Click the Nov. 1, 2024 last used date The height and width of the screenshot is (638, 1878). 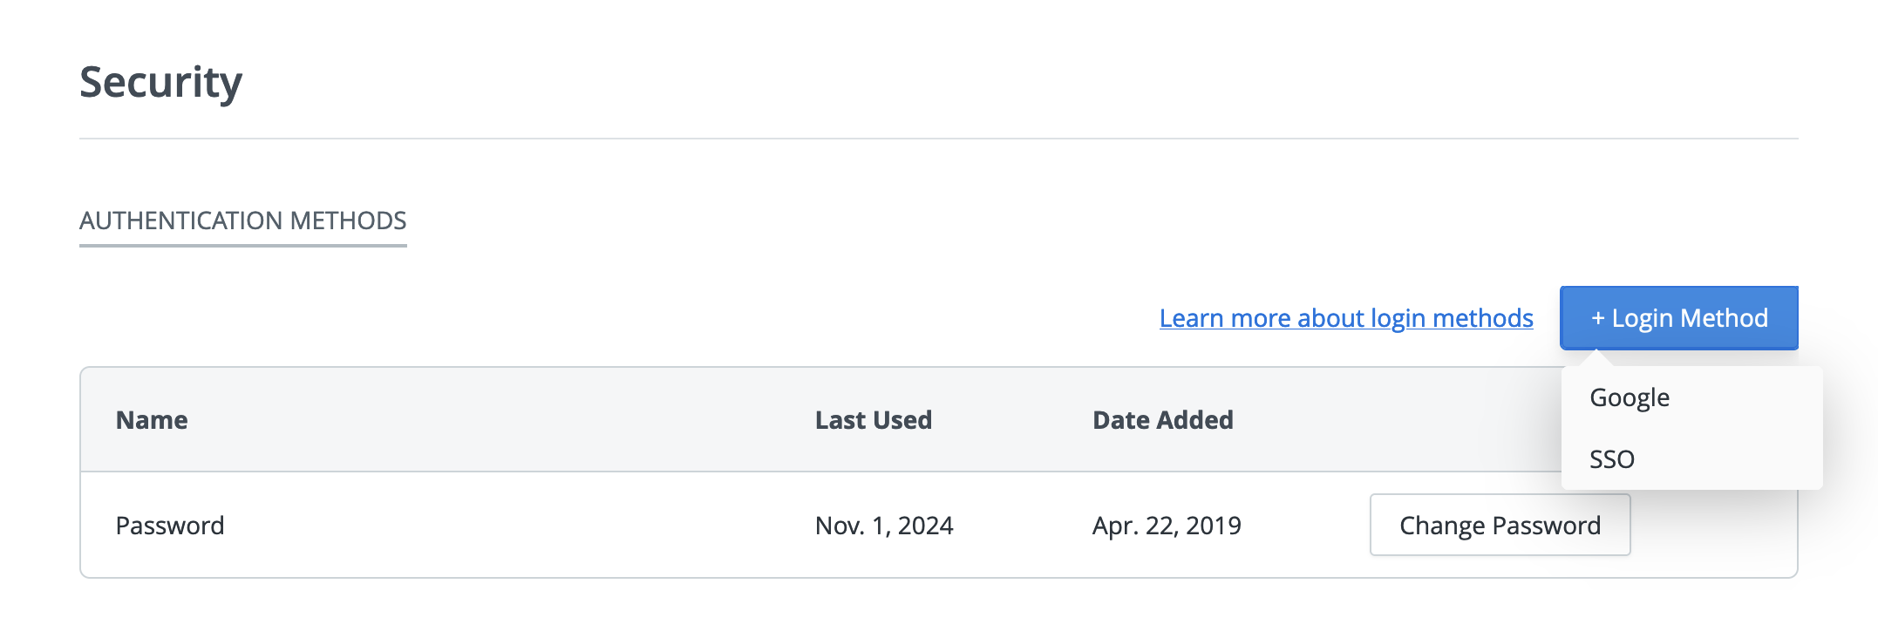(x=883, y=526)
